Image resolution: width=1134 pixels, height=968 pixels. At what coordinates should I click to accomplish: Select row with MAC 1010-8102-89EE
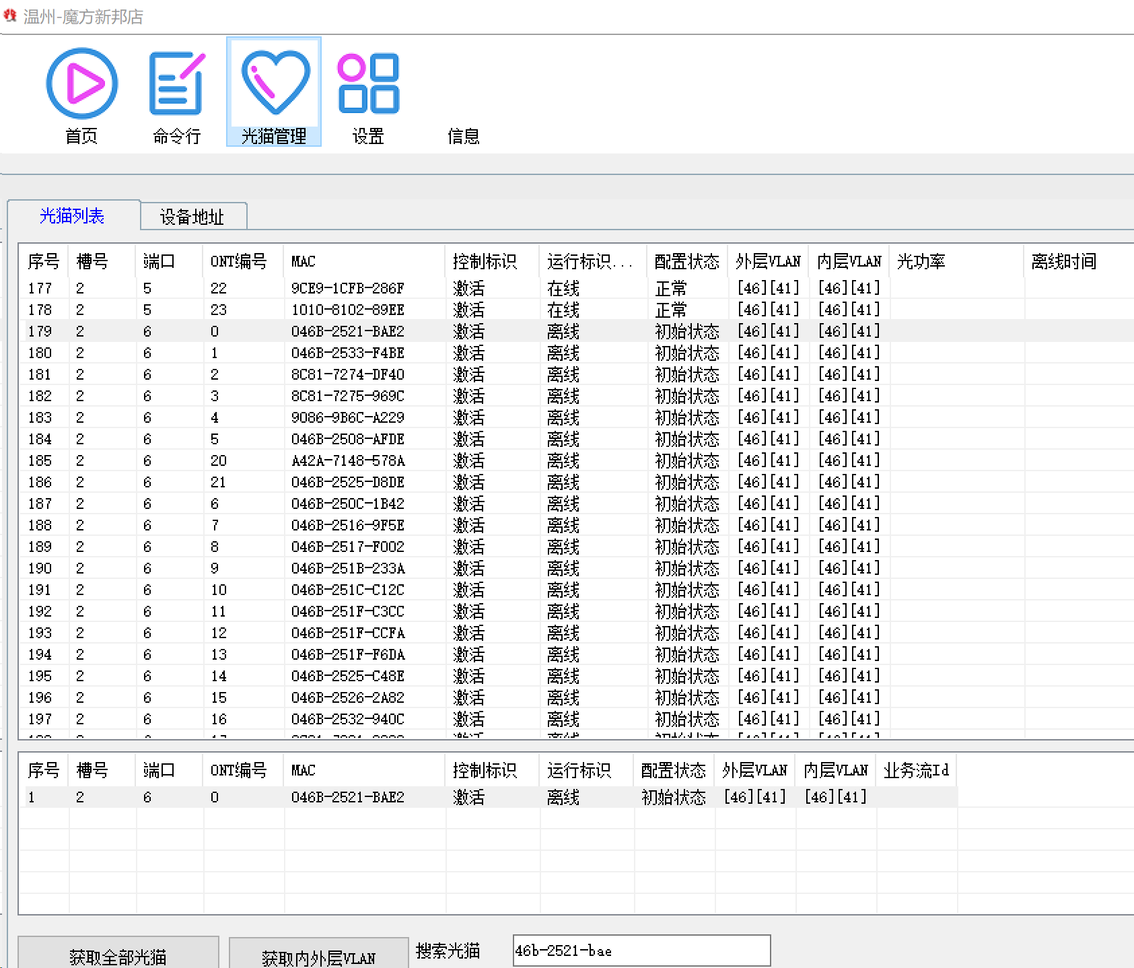pos(347,310)
